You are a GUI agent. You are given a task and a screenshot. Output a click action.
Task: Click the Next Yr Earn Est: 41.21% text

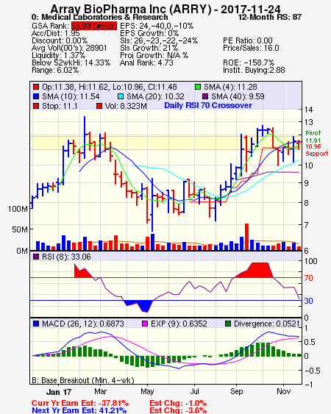79,410
